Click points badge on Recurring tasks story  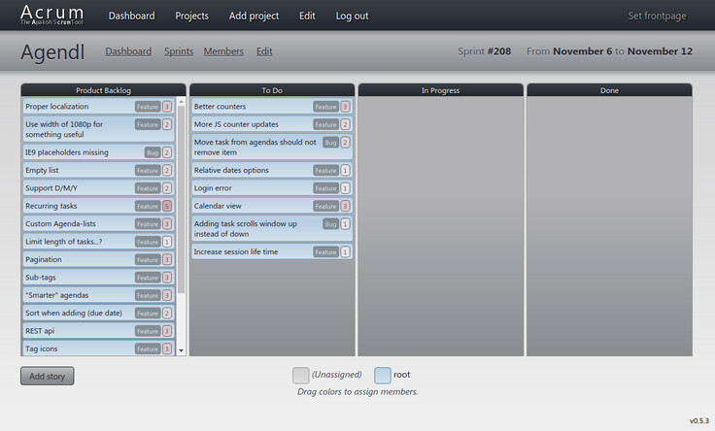(167, 206)
